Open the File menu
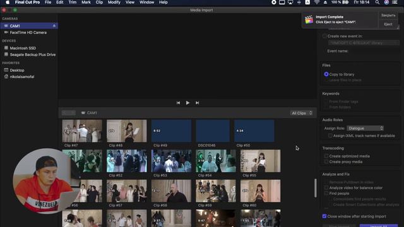Viewport: 404px width, 227px height. pyautogui.click(x=48, y=3)
